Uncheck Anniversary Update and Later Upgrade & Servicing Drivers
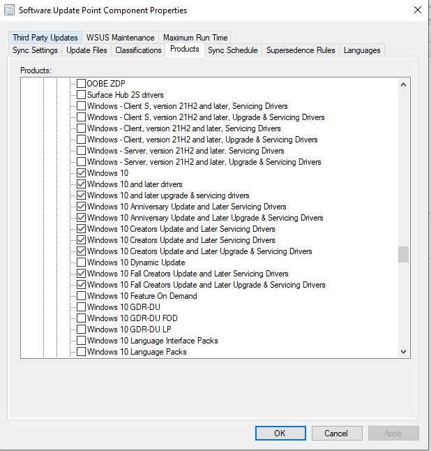This screenshot has height=451, width=431. pyautogui.click(x=82, y=218)
